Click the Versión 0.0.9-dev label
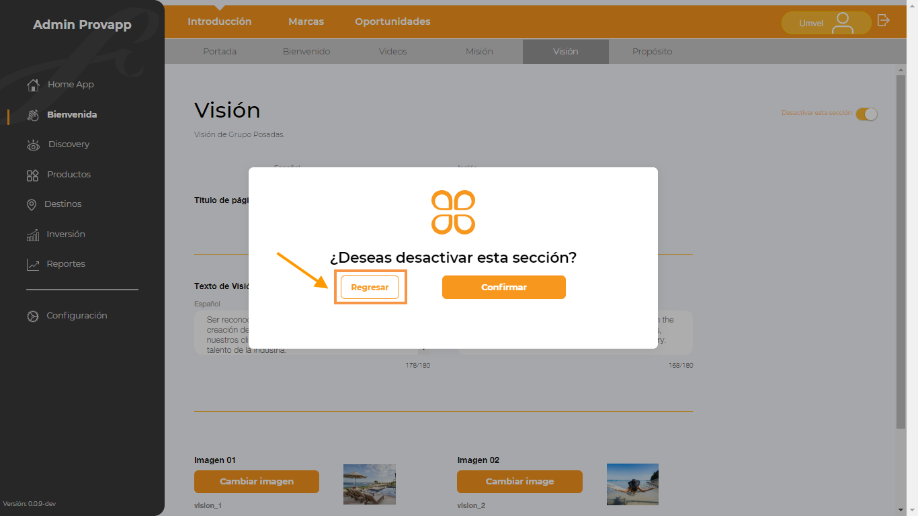This screenshot has height=516, width=918. [29, 504]
